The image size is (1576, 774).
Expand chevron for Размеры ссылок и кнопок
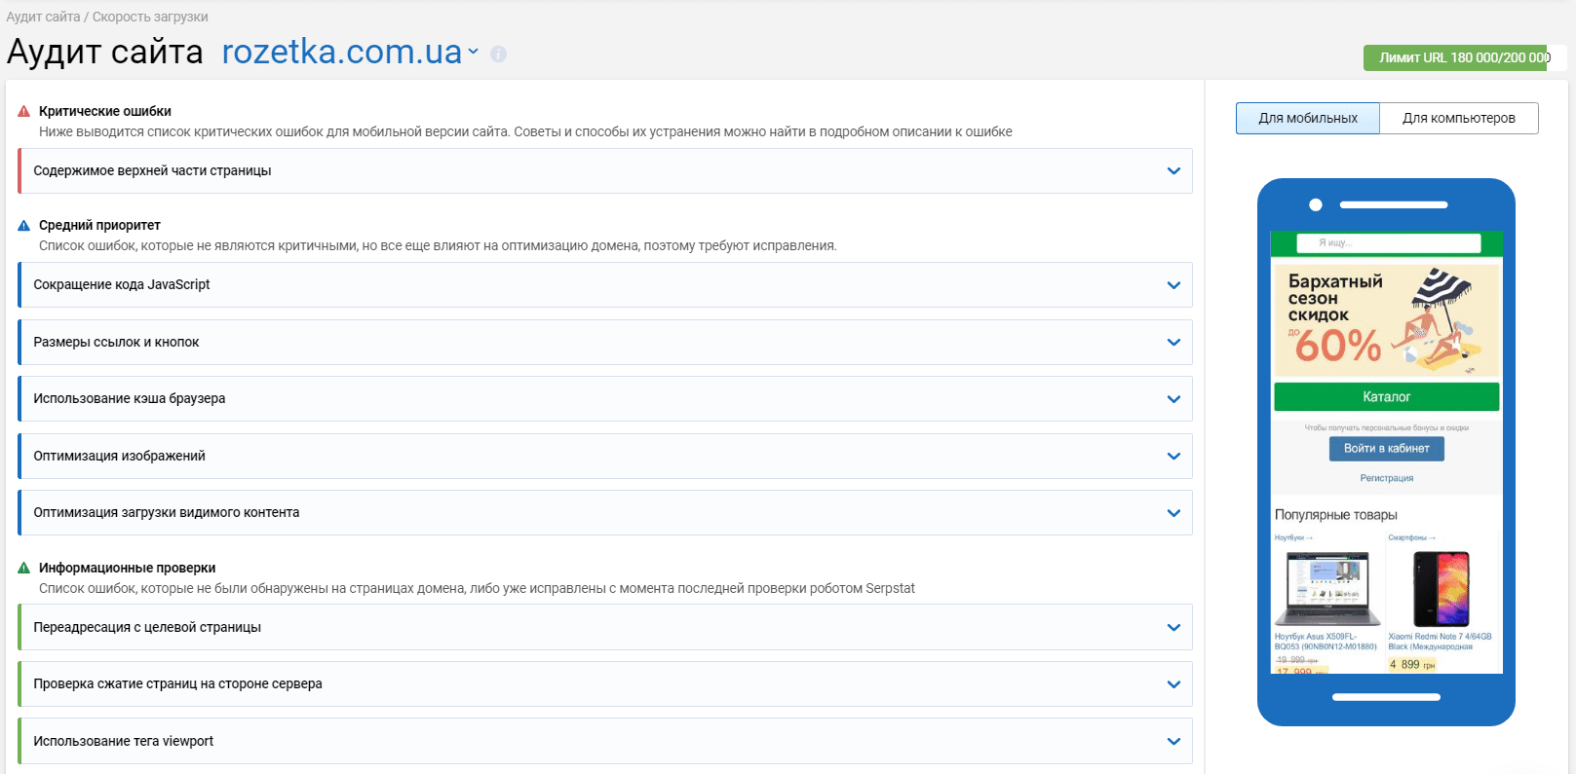tap(1173, 343)
